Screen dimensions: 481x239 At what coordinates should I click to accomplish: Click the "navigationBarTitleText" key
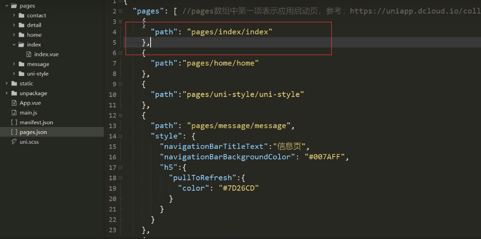coord(214,147)
